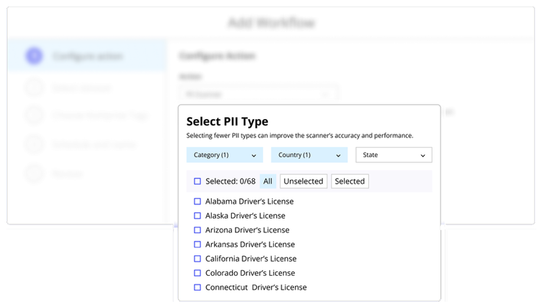Viewport: 541px width, 307px height.
Task: Click the Colorado Driver's License label
Action: pyautogui.click(x=251, y=273)
